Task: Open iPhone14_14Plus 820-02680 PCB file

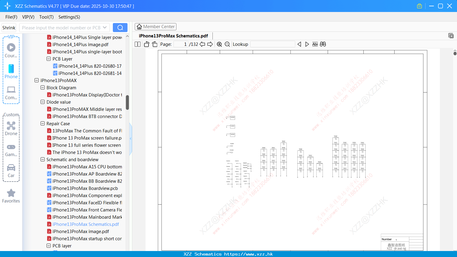Action: point(87,66)
